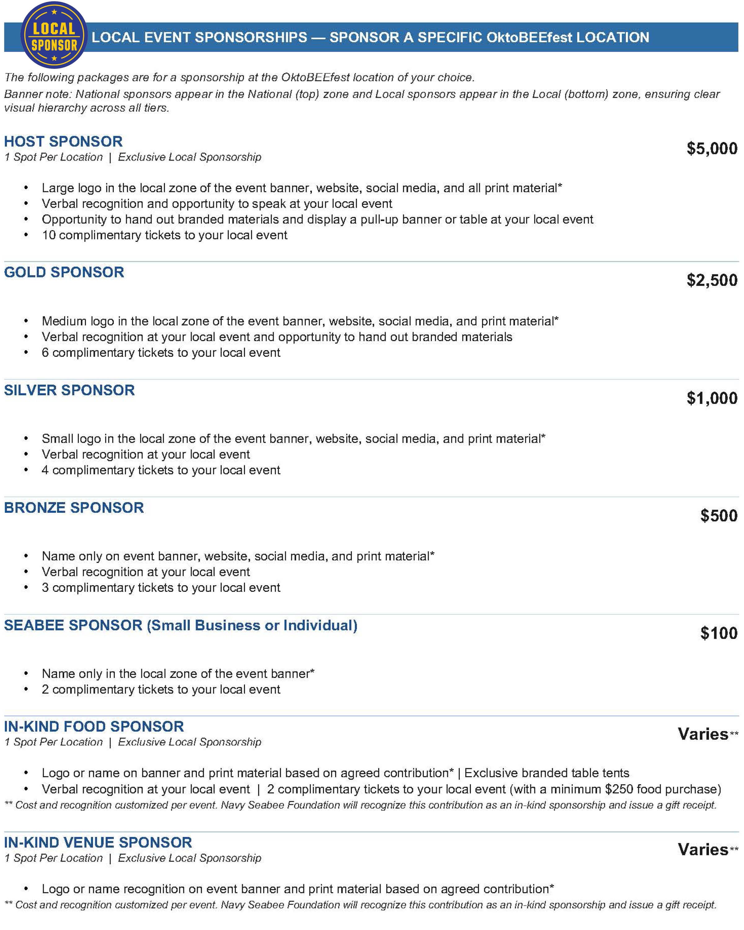Click the Local Sponsor badge logo
Screen dimensions: 744x930
54,35
